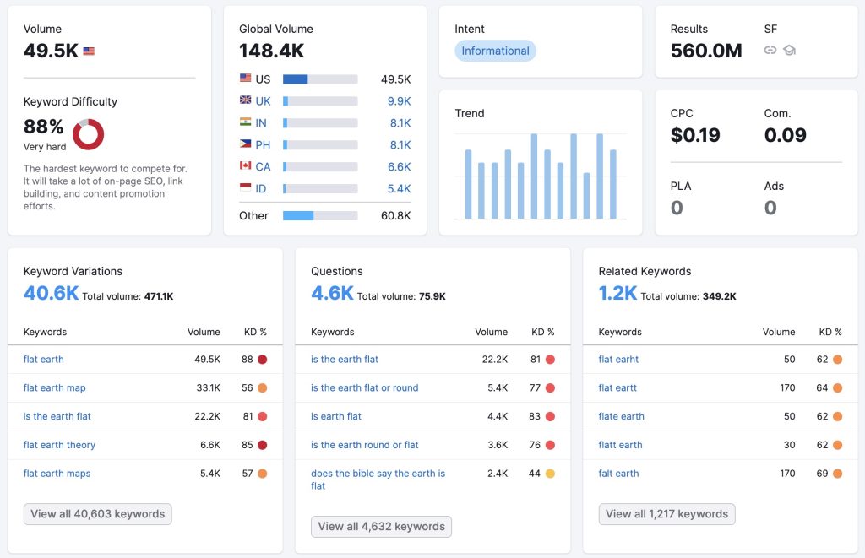Click the $0.19 CPC value

coord(695,135)
